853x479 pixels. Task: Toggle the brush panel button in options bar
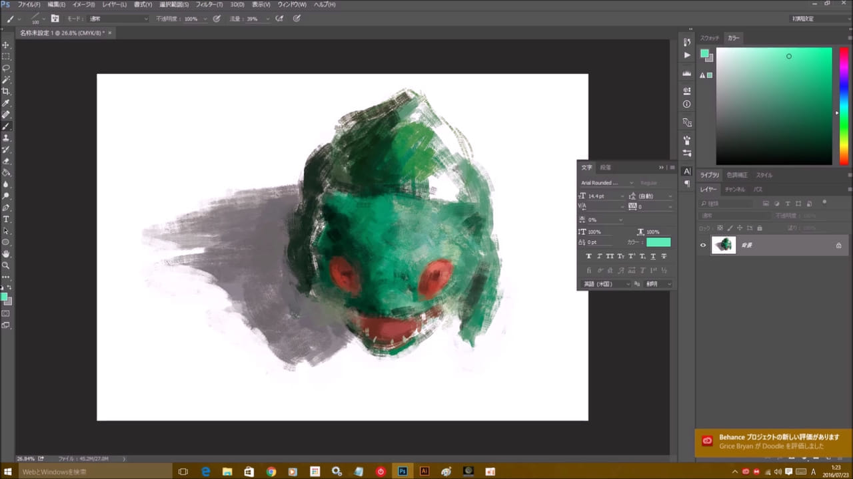55,19
